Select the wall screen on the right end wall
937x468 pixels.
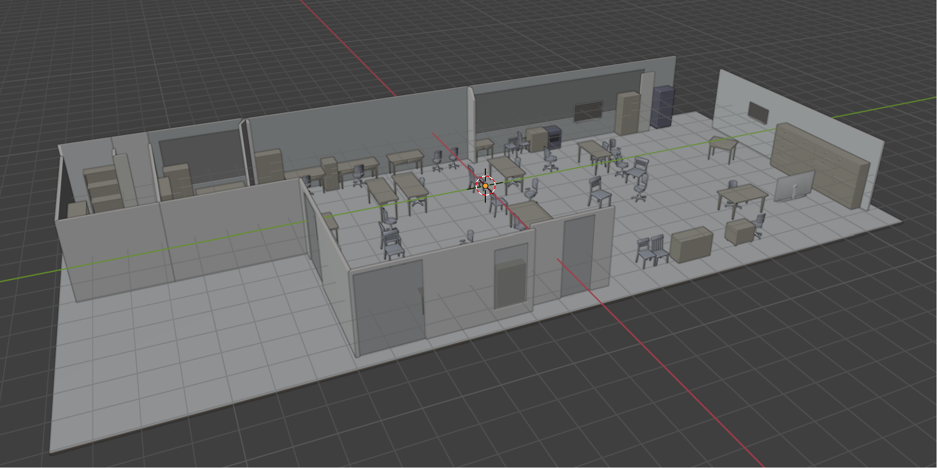click(x=758, y=113)
